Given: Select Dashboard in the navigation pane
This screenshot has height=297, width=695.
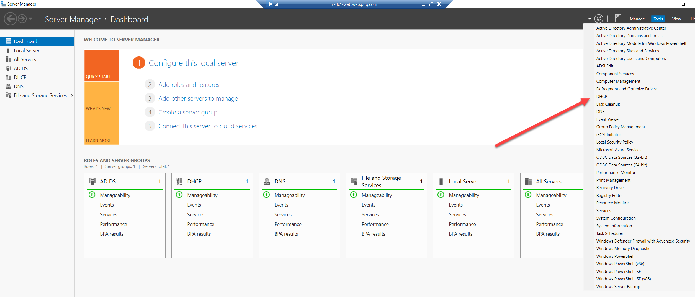Looking at the screenshot, I should tap(37, 41).
